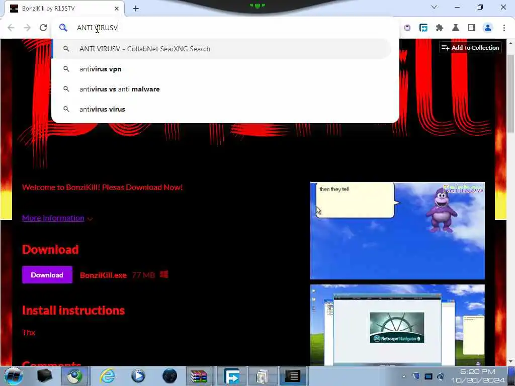The image size is (515, 386).
Task: Open the Extensions puzzle piece menu
Action: pyautogui.click(x=440, y=28)
